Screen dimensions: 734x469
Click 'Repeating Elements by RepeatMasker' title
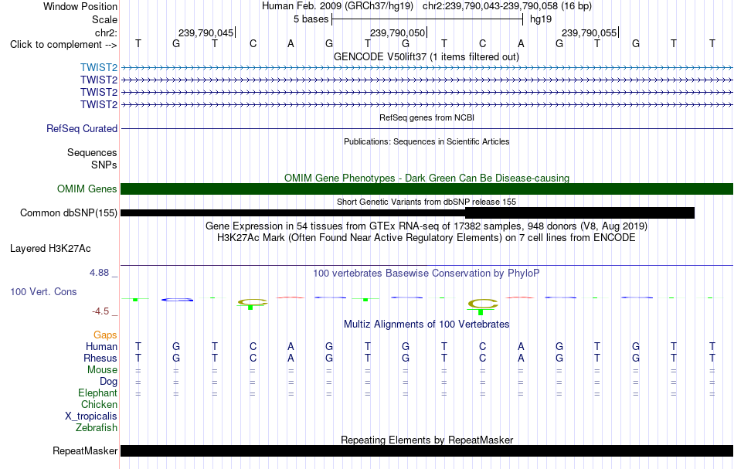427,440
